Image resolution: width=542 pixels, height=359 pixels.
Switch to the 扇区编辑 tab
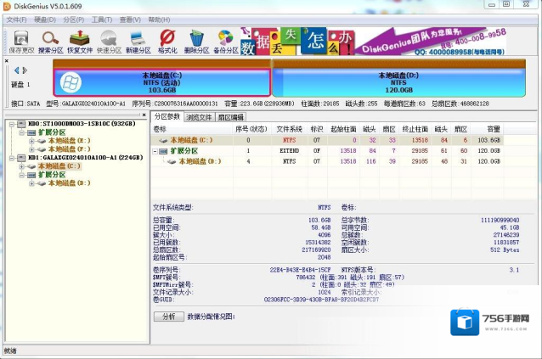(x=230, y=116)
